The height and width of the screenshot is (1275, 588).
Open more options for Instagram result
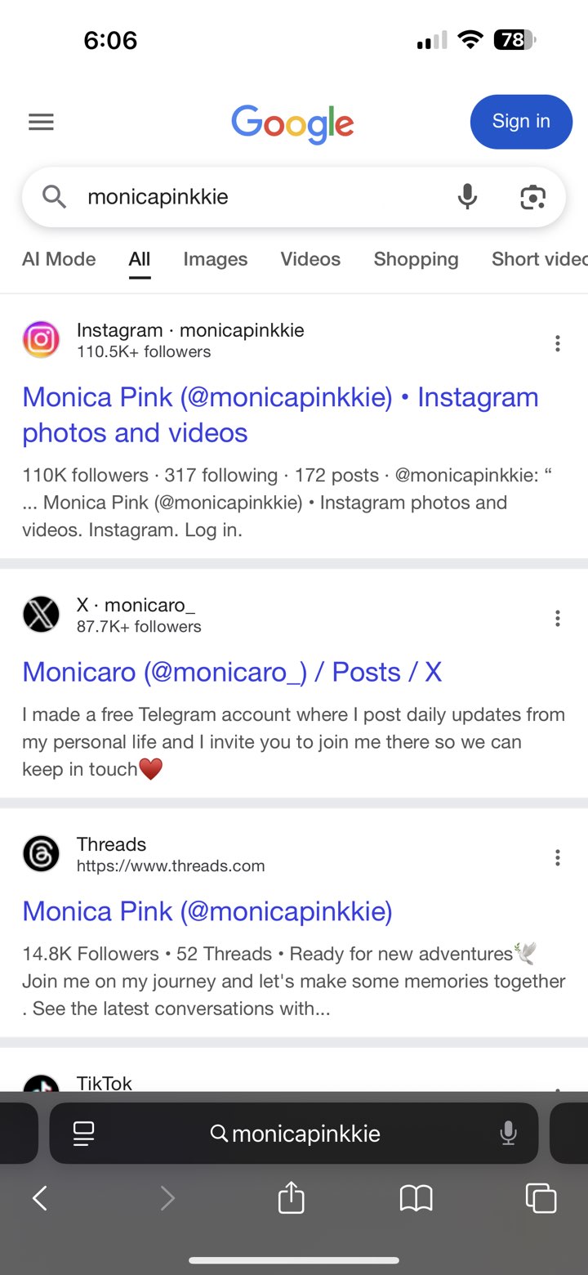[x=558, y=343]
